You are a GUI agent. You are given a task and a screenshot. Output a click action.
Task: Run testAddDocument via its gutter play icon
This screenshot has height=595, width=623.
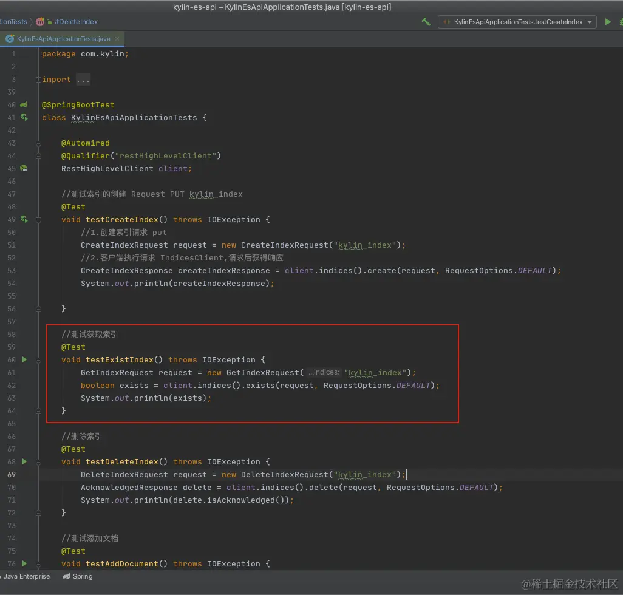tap(24, 563)
